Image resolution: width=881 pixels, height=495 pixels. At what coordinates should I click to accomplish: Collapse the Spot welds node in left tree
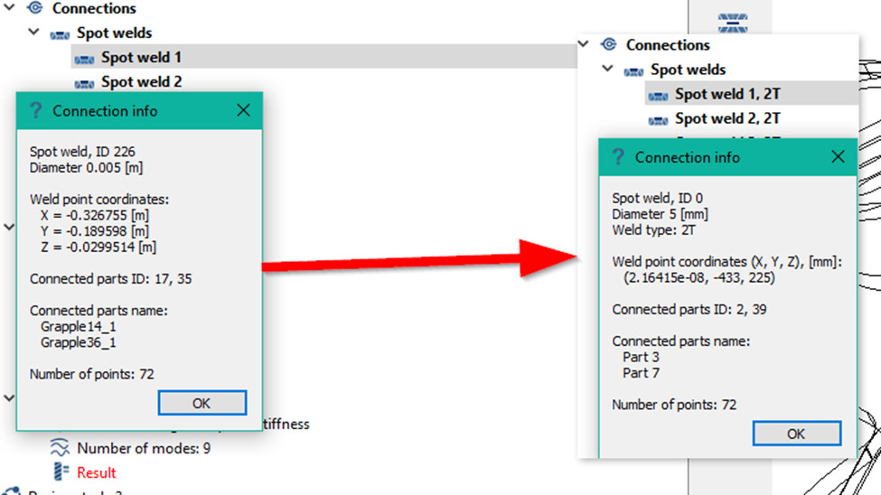point(34,33)
